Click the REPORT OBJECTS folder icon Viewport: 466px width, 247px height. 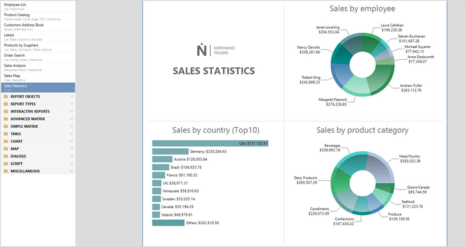[6, 96]
